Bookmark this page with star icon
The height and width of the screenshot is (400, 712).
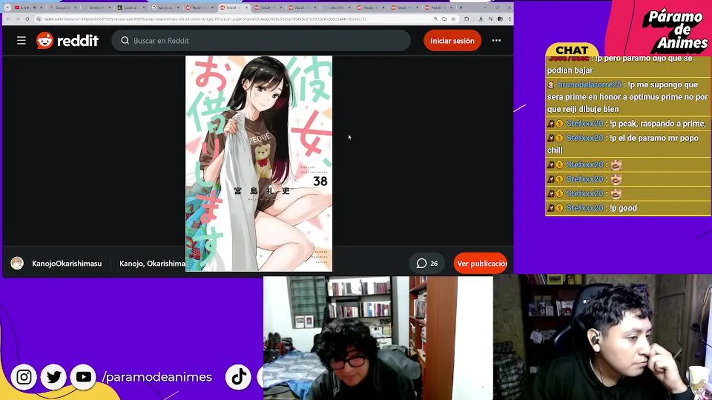pyautogui.click(x=453, y=19)
